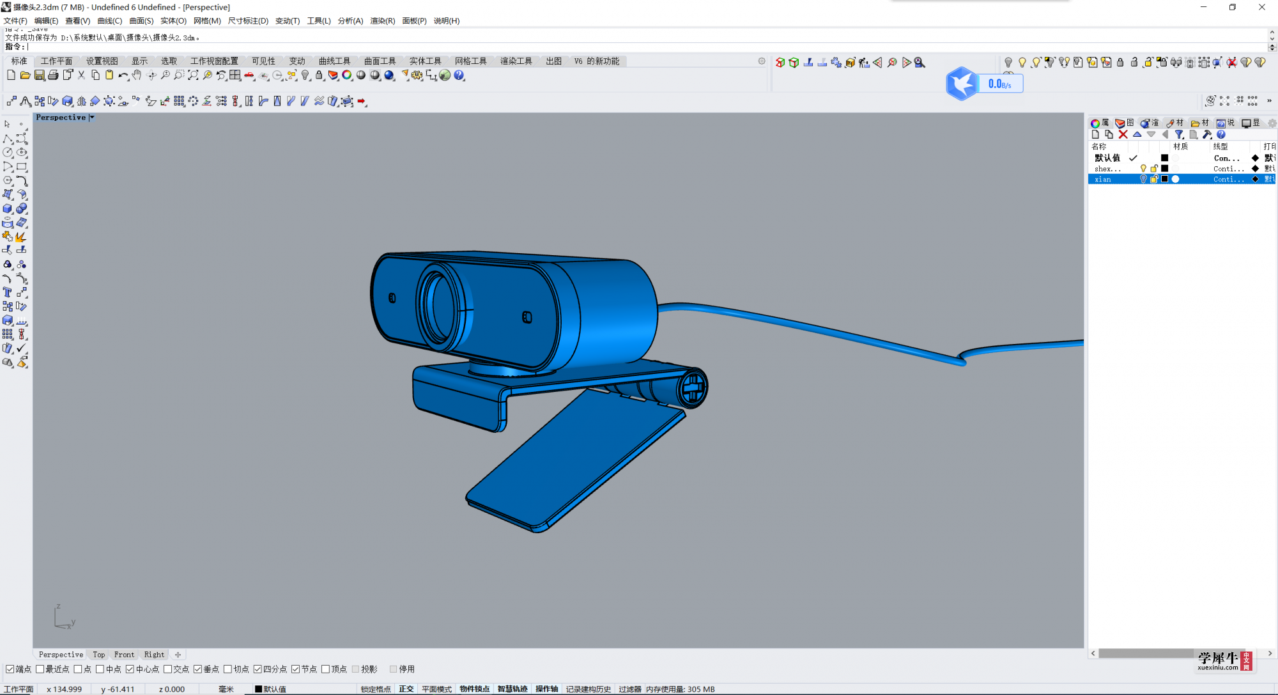
Task: Click the zoom magnifier icon in view toolbar
Action: coord(920,62)
